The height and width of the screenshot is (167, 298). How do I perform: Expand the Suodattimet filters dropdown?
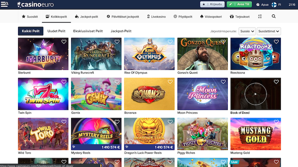click(x=269, y=31)
